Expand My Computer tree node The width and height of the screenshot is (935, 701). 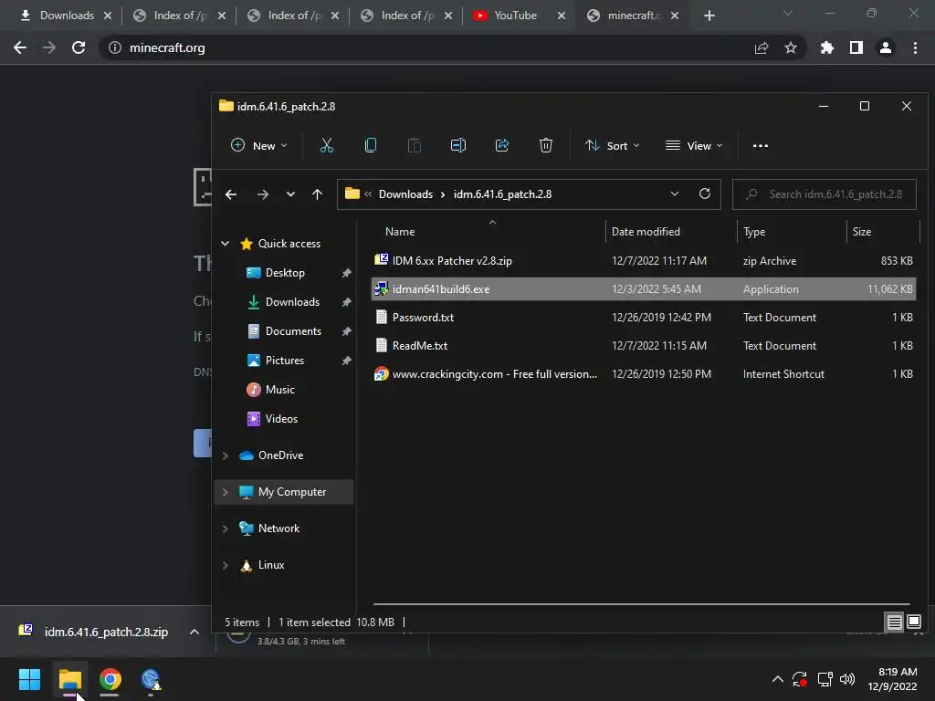coord(225,492)
